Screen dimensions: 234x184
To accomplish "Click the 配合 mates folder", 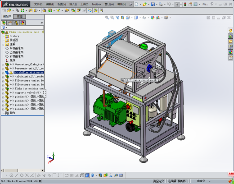I will coord(12,113).
